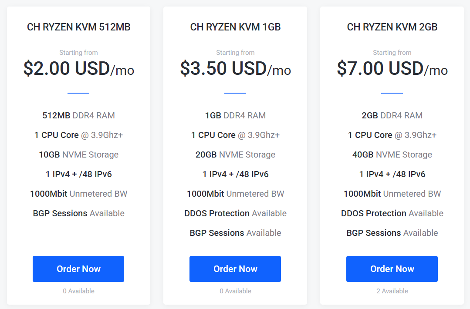The height and width of the screenshot is (309, 470).
Task: Select the $3.50 USD/mo price text
Action: [235, 69]
